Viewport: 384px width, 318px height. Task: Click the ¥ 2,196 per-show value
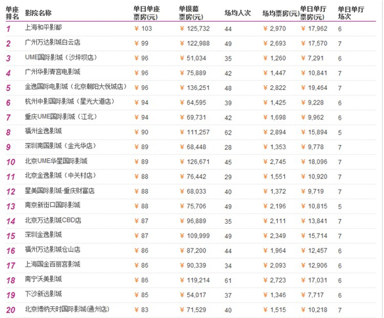(274, 206)
